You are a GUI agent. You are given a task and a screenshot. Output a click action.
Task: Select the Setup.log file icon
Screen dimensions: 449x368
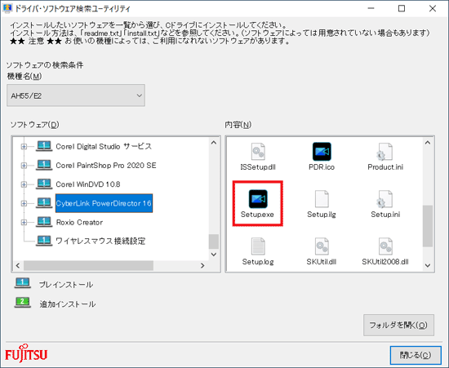(258, 246)
